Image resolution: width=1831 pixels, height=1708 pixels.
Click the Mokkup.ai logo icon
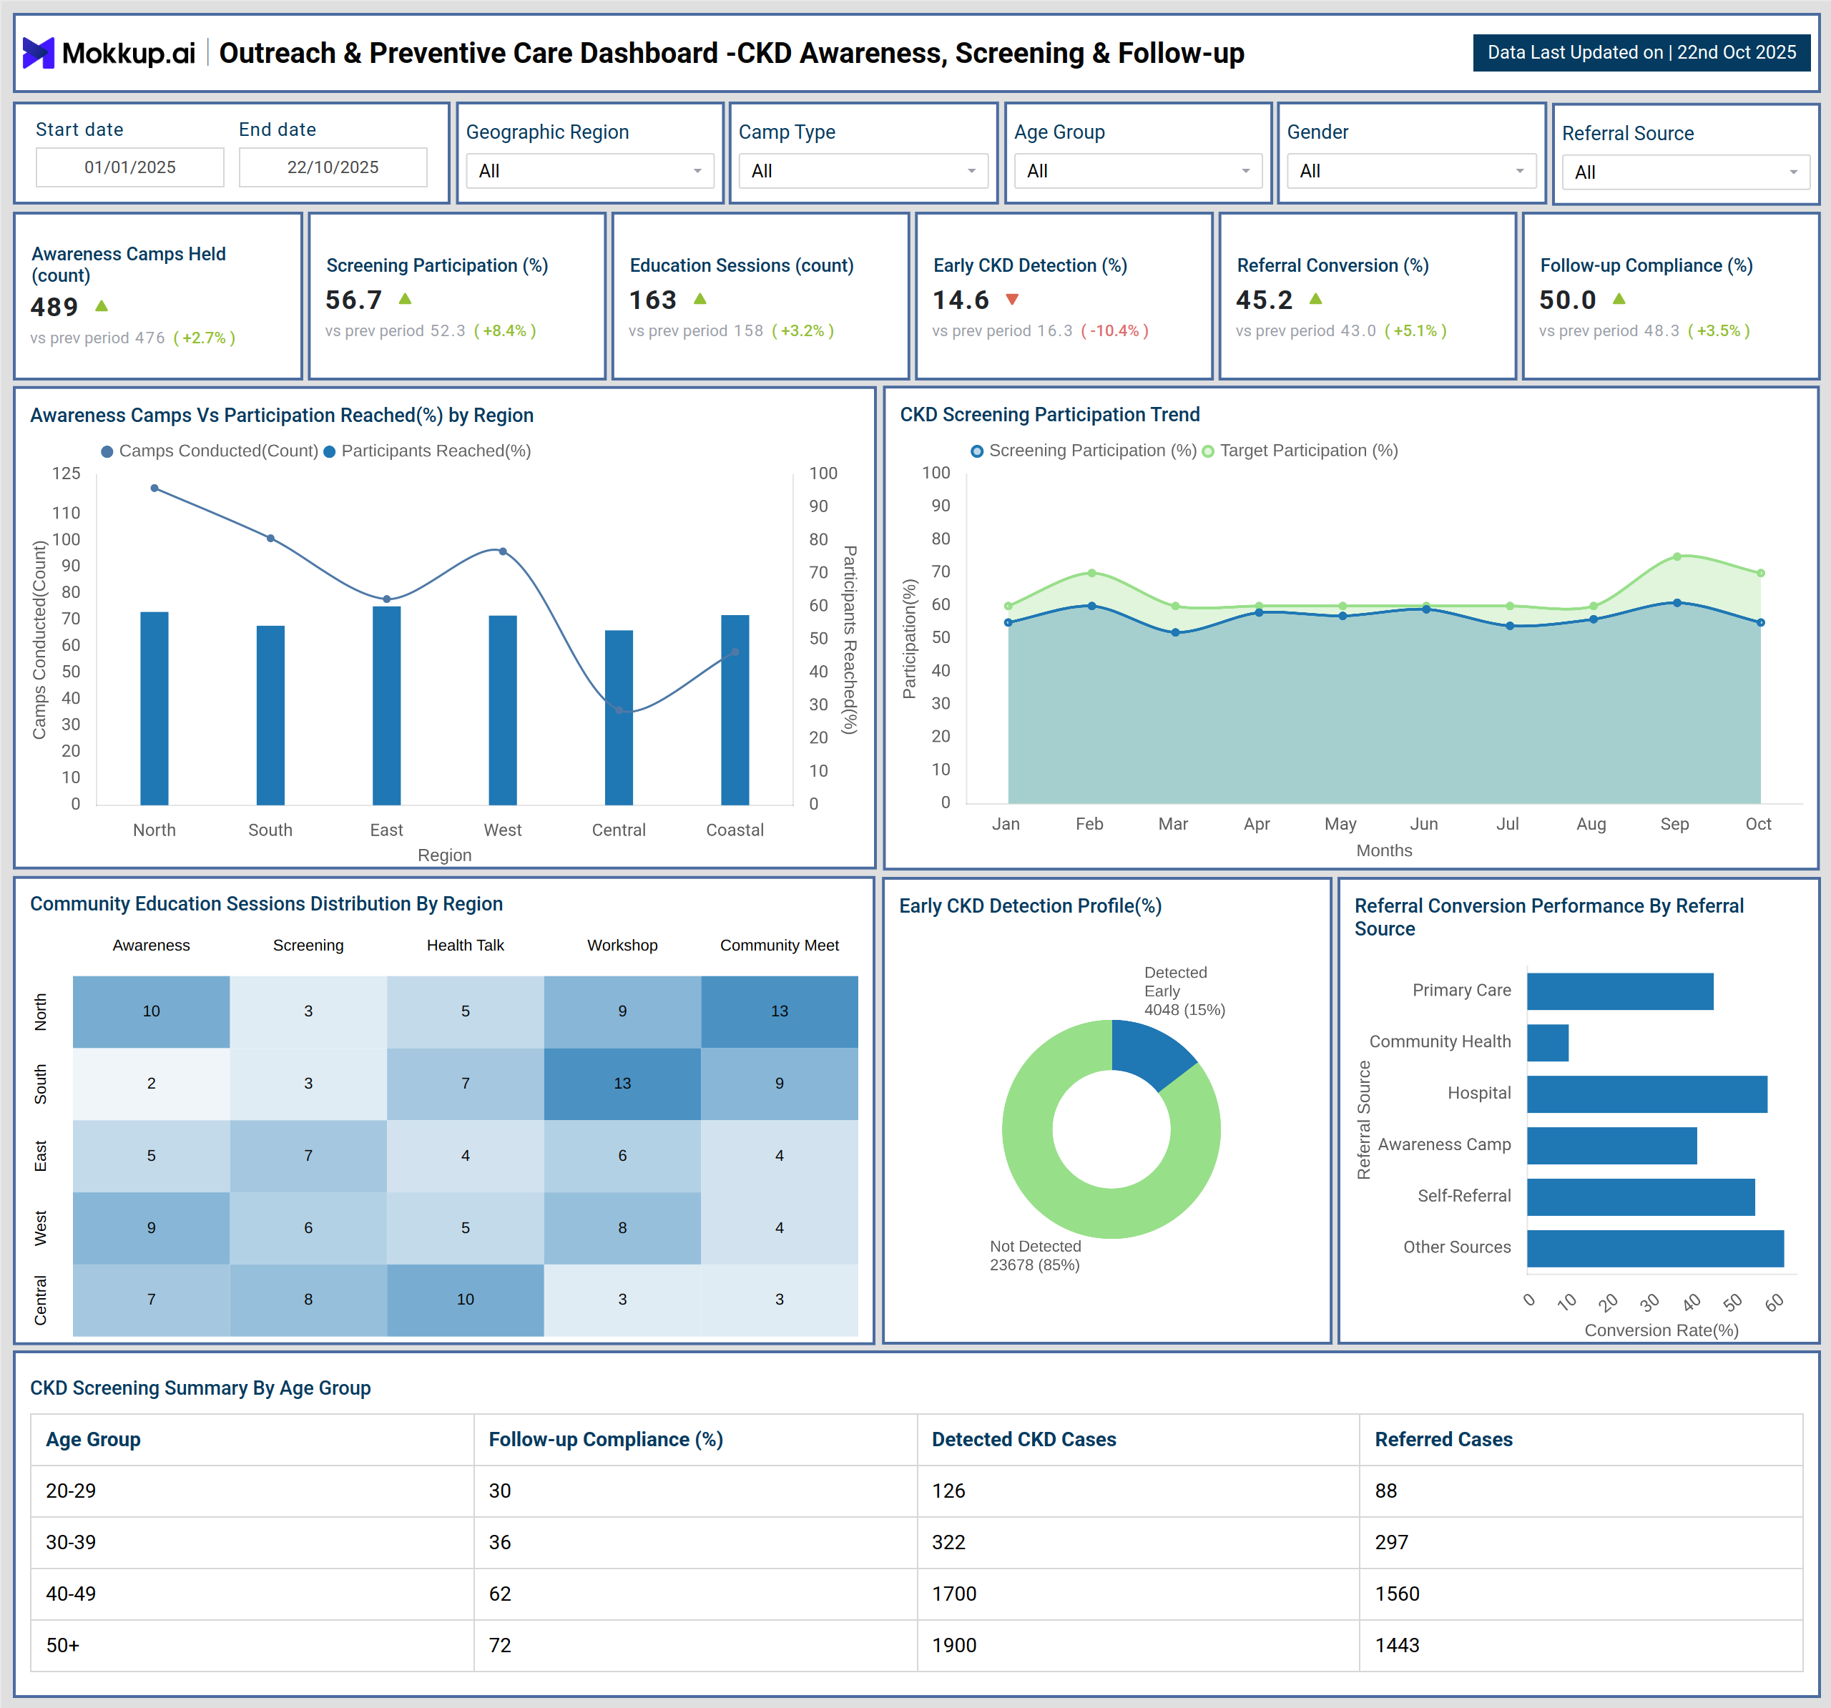(39, 52)
